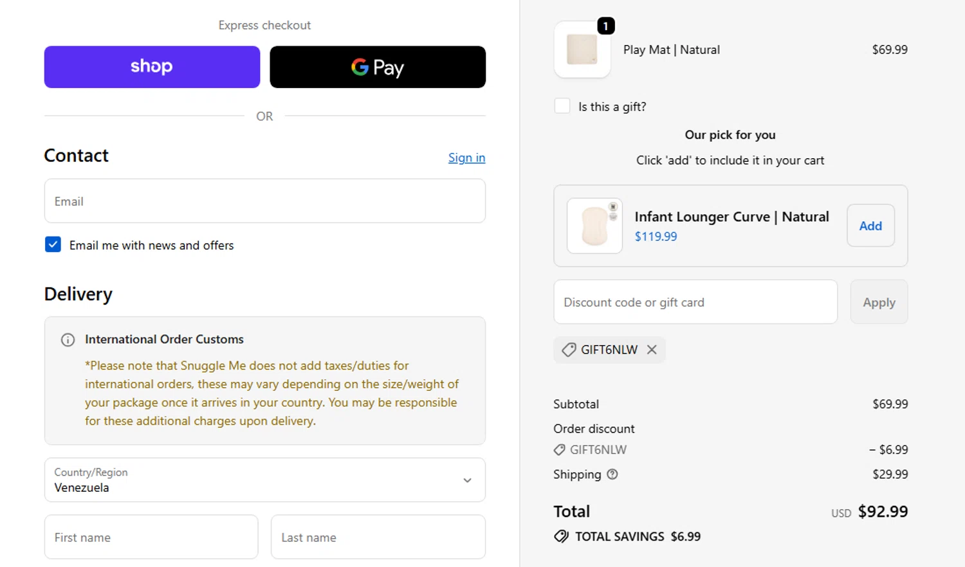The image size is (965, 567).
Task: Focus the Email contact field
Action: pyautogui.click(x=264, y=201)
